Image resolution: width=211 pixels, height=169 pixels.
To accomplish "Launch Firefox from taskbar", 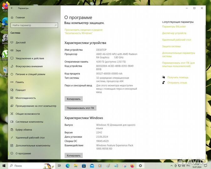I will tap(132, 166).
